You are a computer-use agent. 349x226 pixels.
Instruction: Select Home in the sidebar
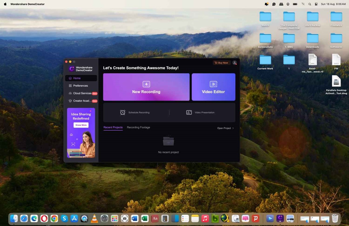click(x=81, y=78)
